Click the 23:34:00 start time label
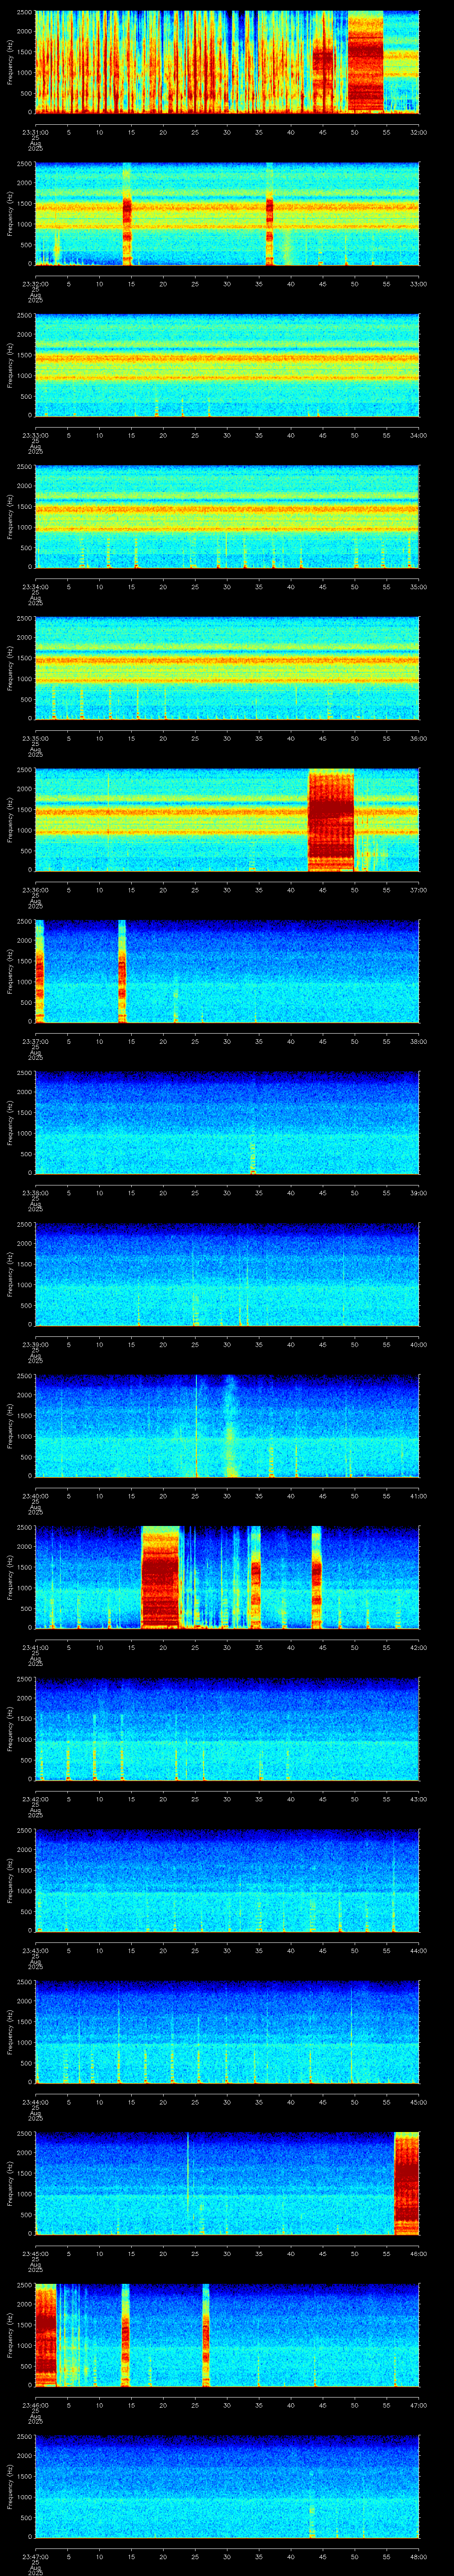This screenshot has width=454, height=2576. pos(35,586)
